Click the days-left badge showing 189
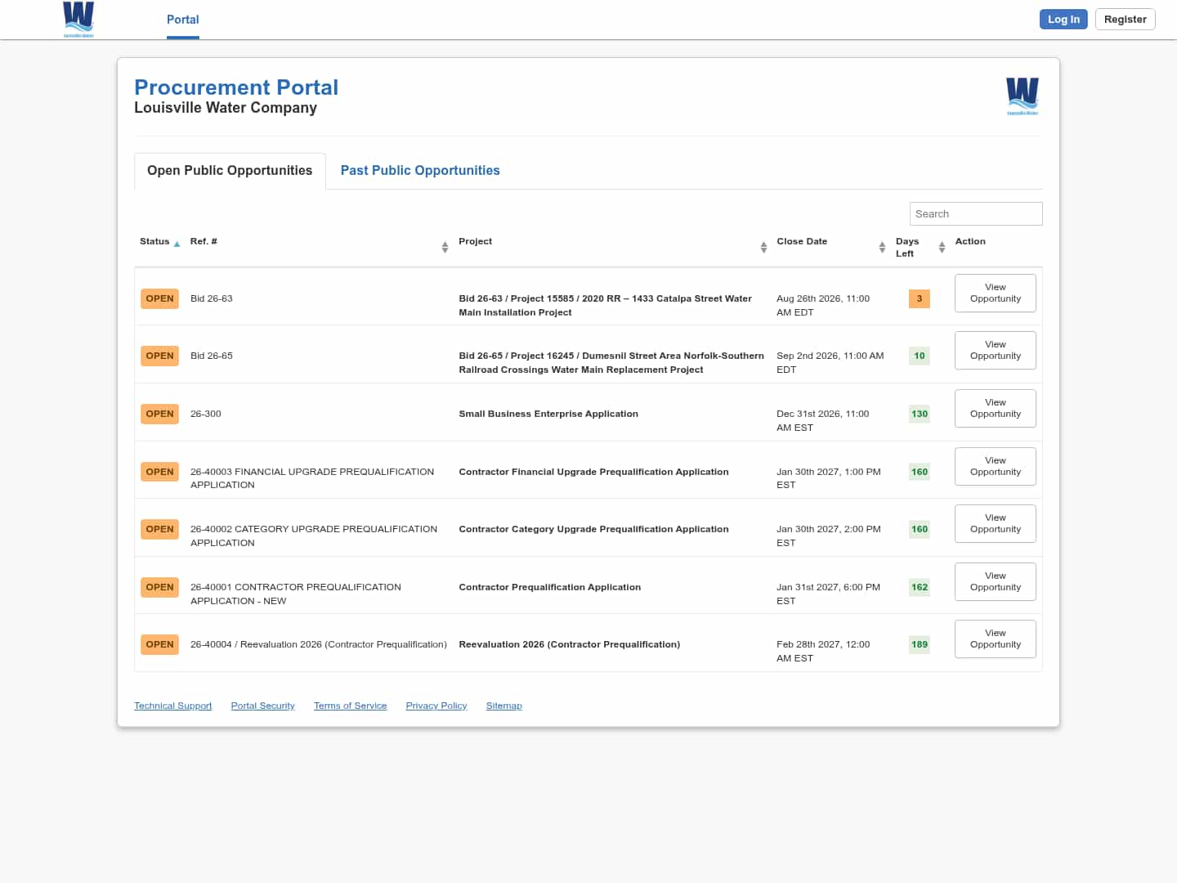Screen dimensions: 1177x883 click(920, 644)
